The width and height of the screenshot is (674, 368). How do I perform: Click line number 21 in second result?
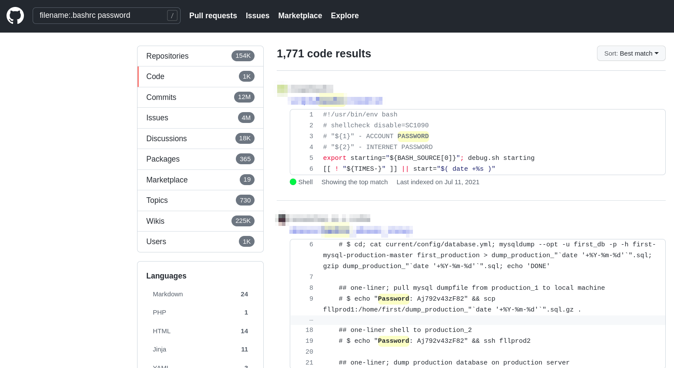pos(309,363)
